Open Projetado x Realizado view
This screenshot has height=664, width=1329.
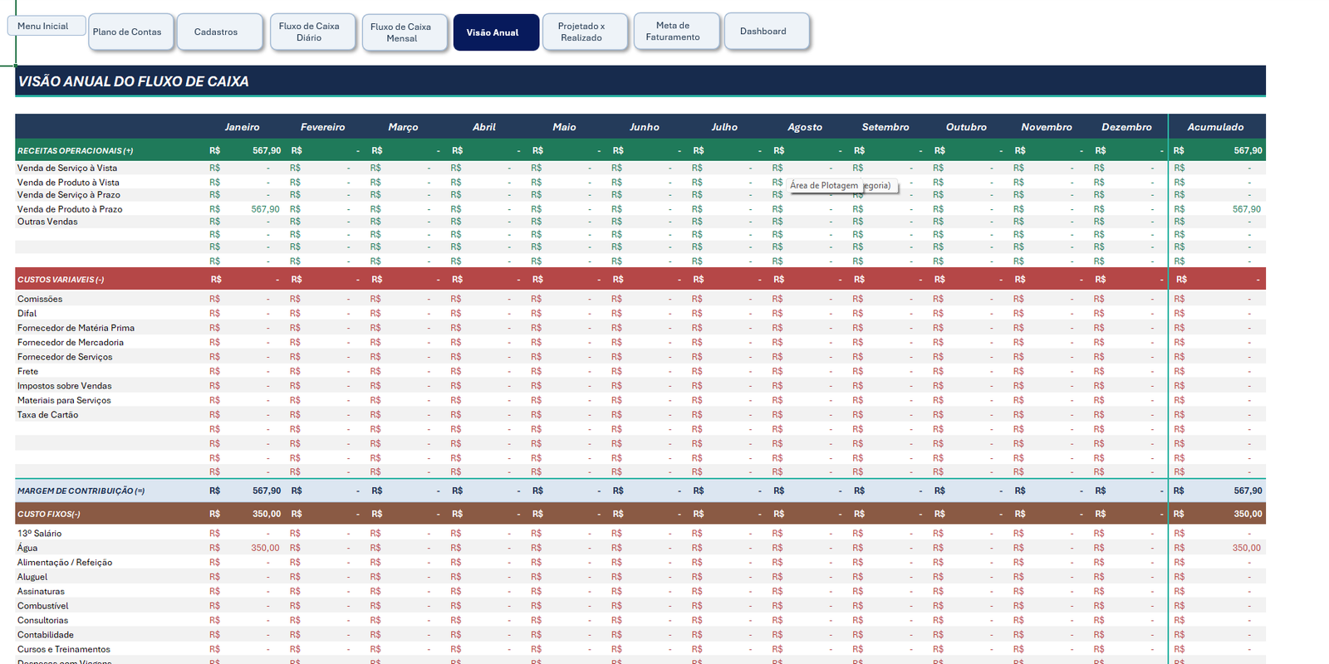click(585, 32)
